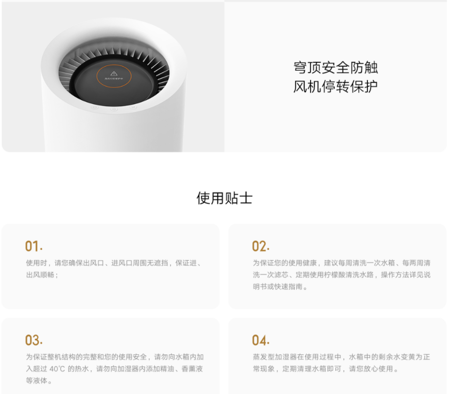Viewport: 455px width, 394px height.
Task: Click the 使用贴士 section heading
Action: point(225,198)
